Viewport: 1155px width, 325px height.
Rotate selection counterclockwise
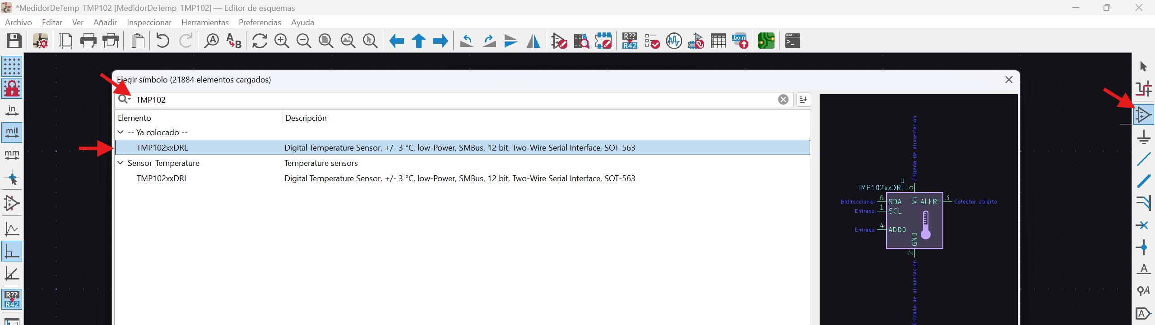point(467,41)
